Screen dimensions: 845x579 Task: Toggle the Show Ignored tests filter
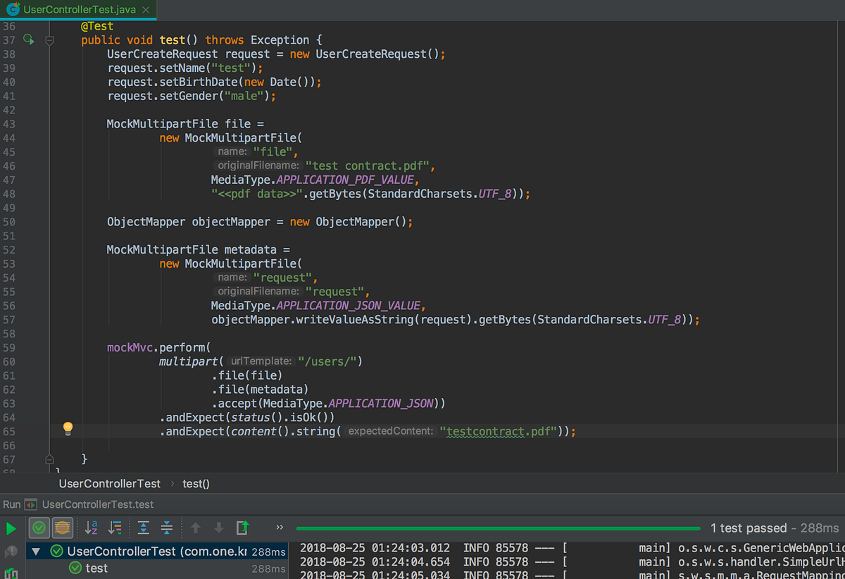62,528
